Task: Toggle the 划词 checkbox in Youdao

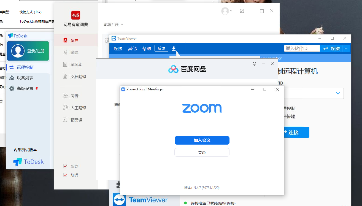Action: (x=65, y=175)
